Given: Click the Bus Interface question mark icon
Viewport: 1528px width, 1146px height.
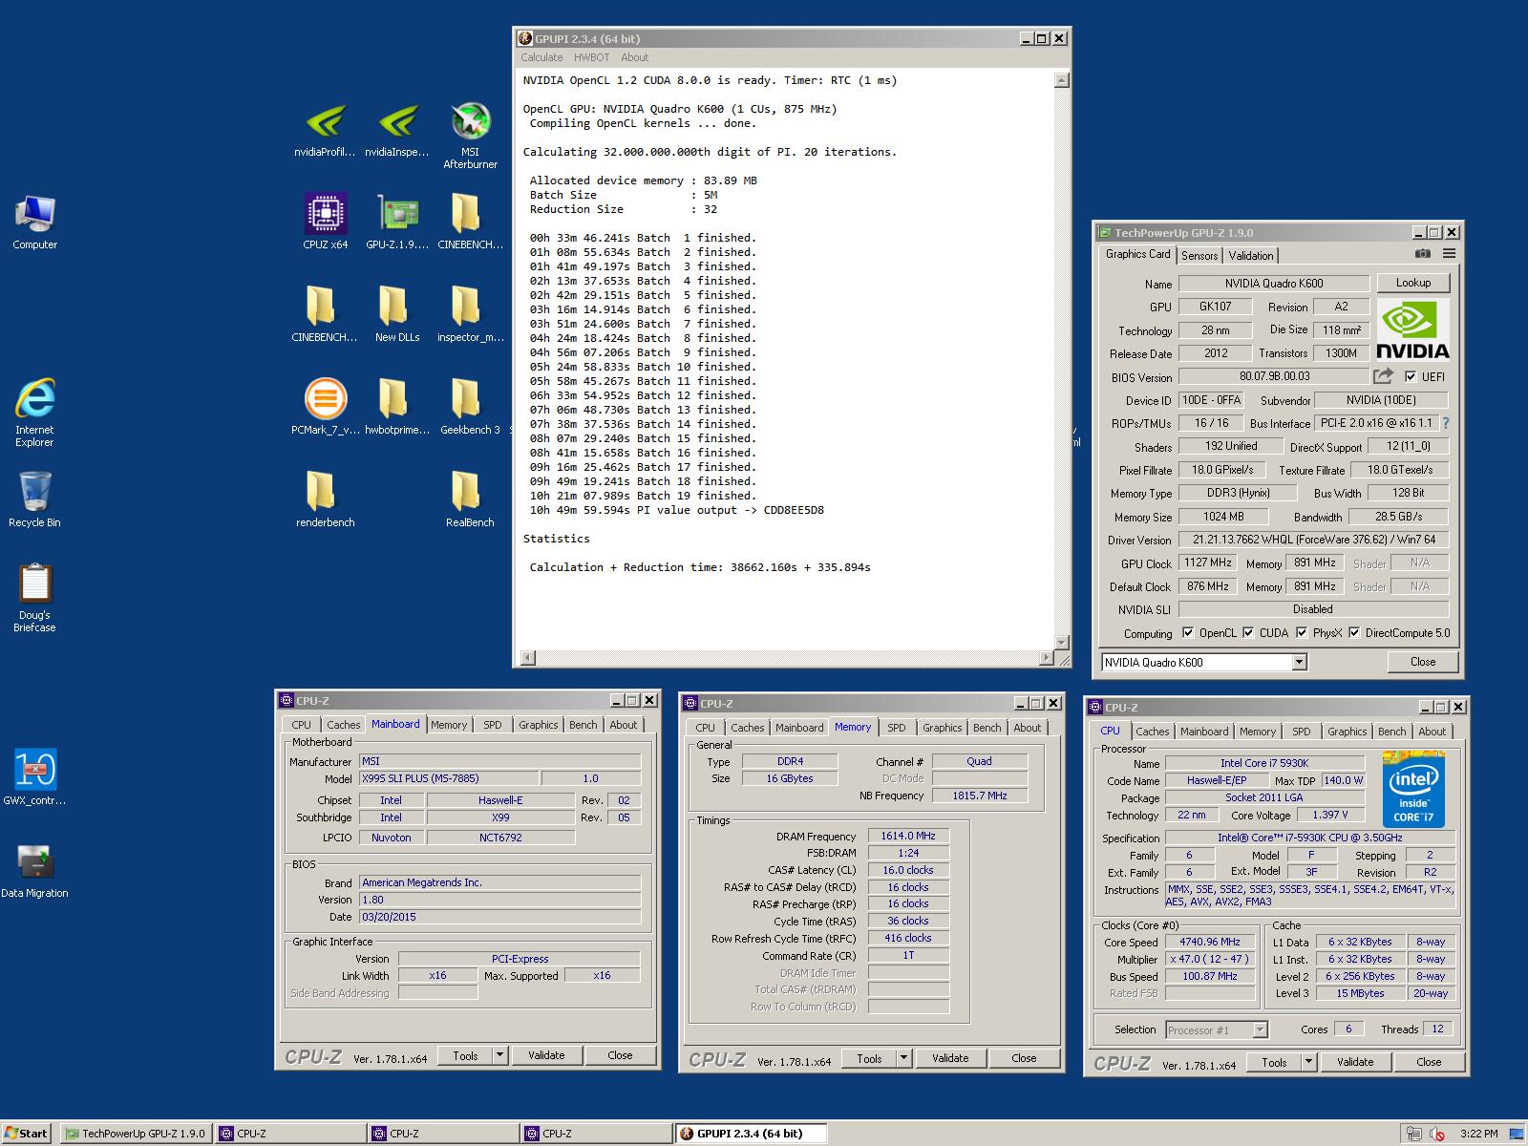Looking at the screenshot, I should click(1446, 423).
